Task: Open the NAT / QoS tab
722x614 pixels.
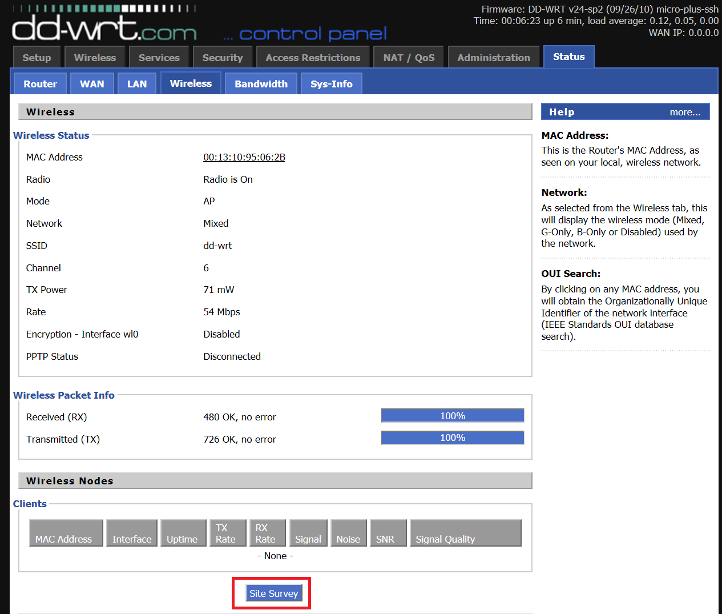Action: point(409,57)
